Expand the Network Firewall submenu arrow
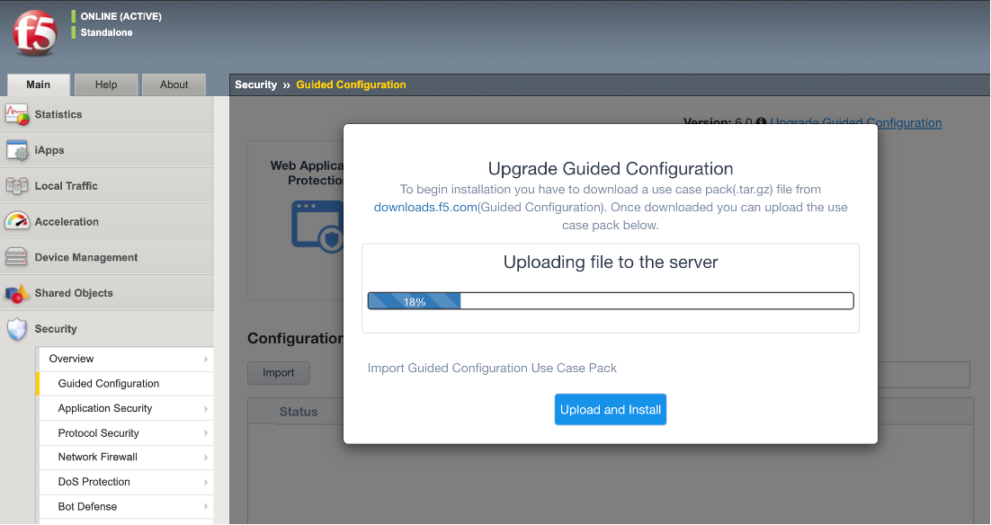The height and width of the screenshot is (525, 991). [x=206, y=458]
